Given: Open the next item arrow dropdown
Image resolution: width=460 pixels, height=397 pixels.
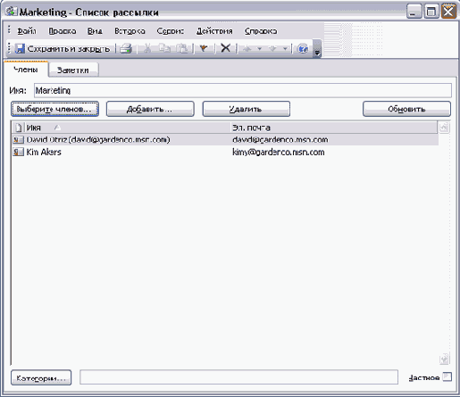Looking at the screenshot, I should pos(285,48).
